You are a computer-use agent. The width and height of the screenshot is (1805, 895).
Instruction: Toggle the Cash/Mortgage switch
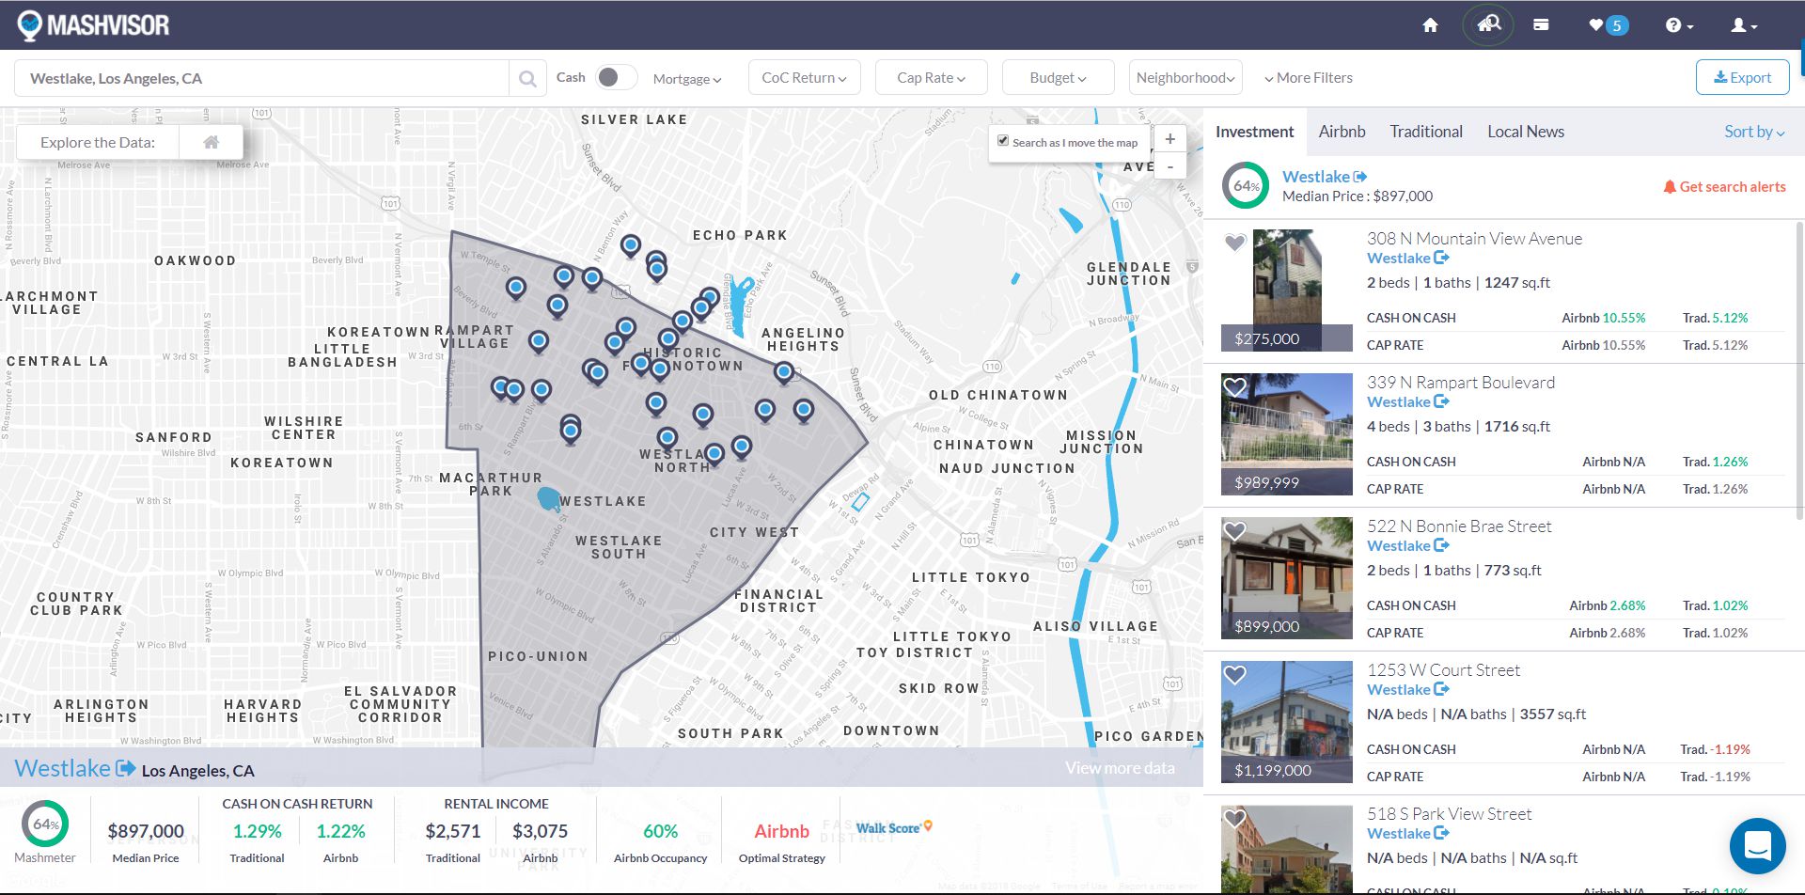point(616,78)
